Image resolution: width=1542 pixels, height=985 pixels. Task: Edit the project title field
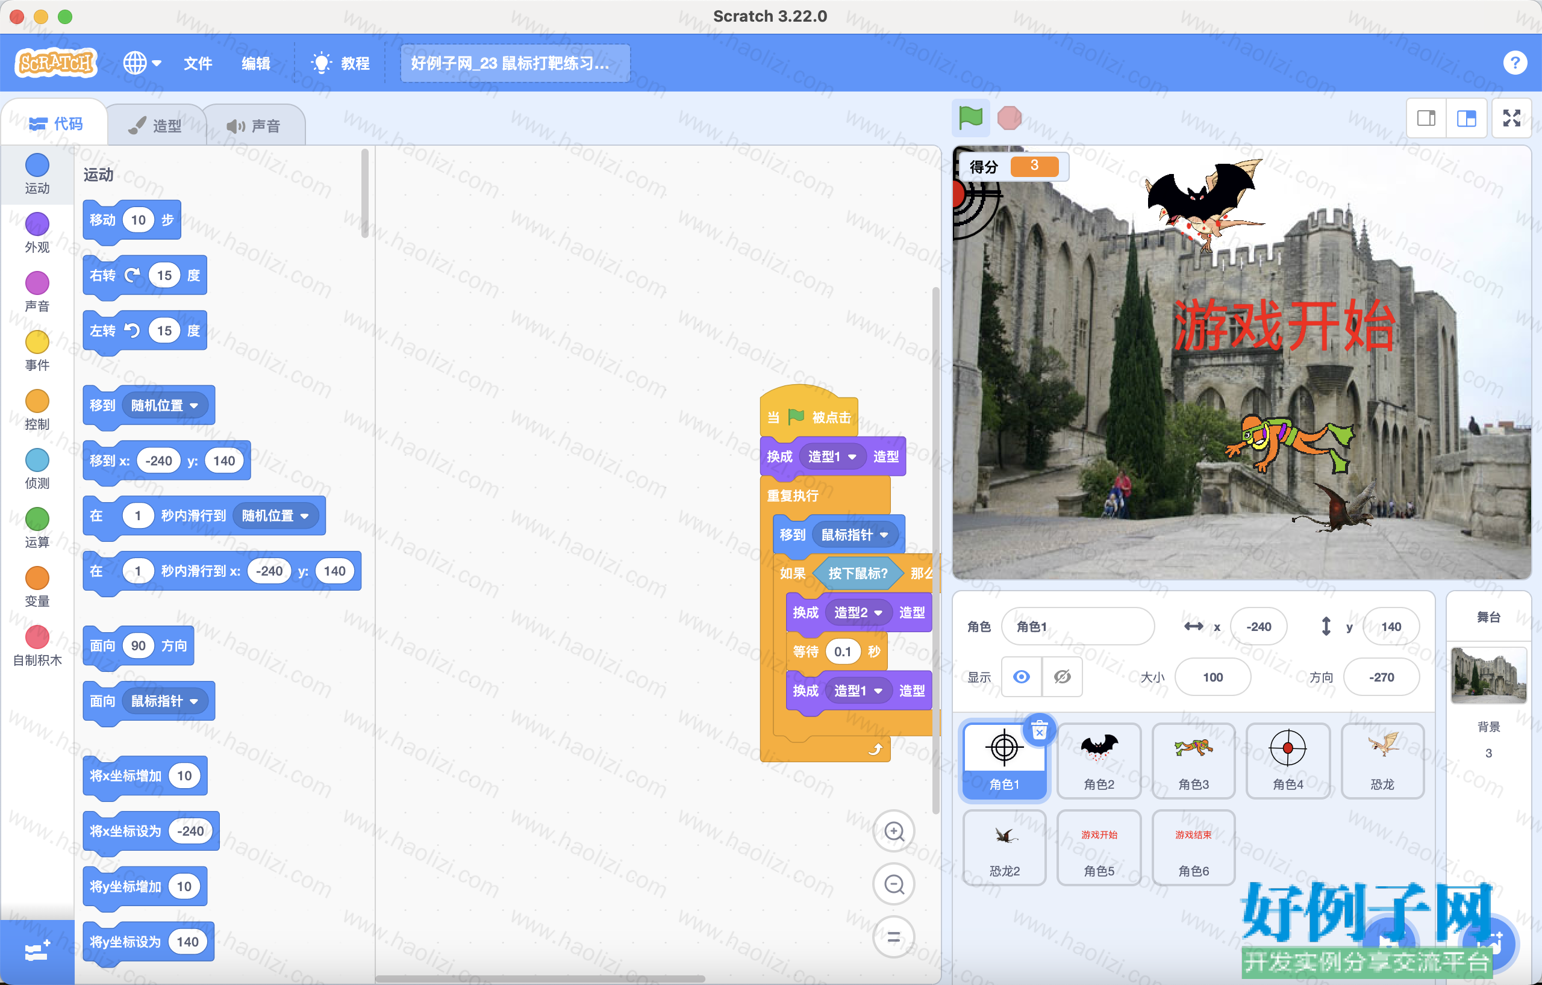[x=515, y=63]
